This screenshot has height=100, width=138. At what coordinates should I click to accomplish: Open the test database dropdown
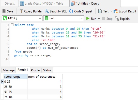(x=82, y=19)
